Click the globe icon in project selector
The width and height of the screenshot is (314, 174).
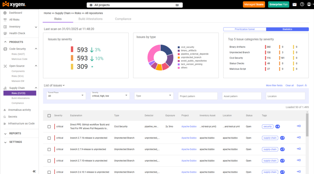point(91,5)
